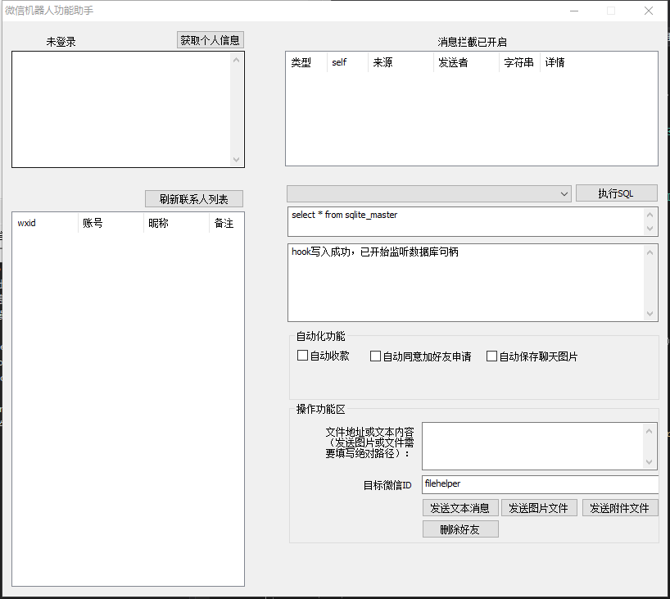This screenshot has width=670, height=599.
Task: Click the 发送者 column header
Action: pos(466,62)
